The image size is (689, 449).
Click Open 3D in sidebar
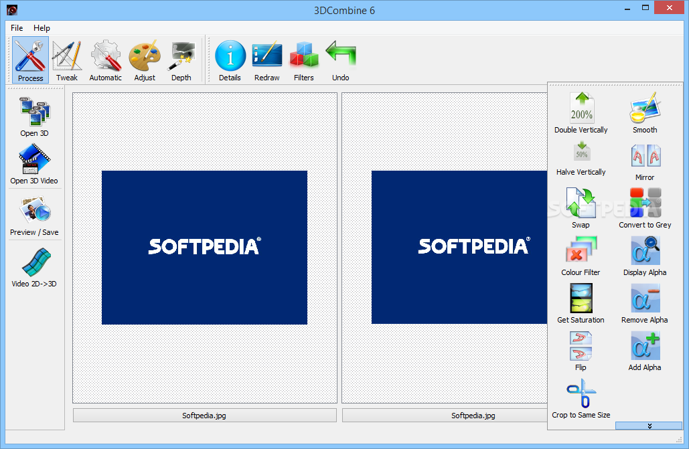coord(34,117)
